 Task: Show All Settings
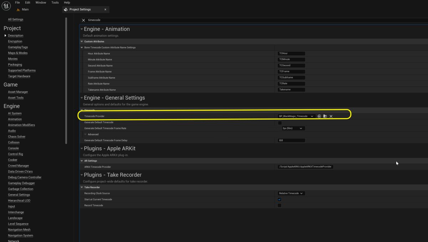point(15,20)
